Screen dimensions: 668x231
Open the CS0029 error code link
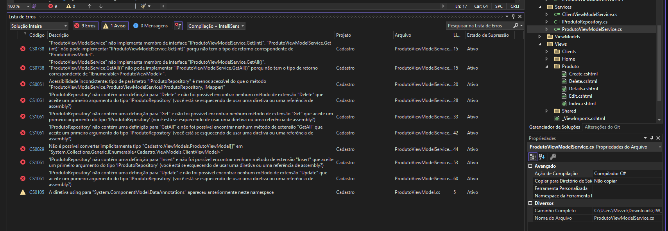[x=37, y=149]
